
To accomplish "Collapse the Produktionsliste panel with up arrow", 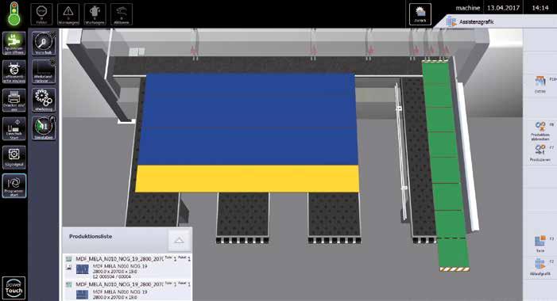I will (179, 241).
